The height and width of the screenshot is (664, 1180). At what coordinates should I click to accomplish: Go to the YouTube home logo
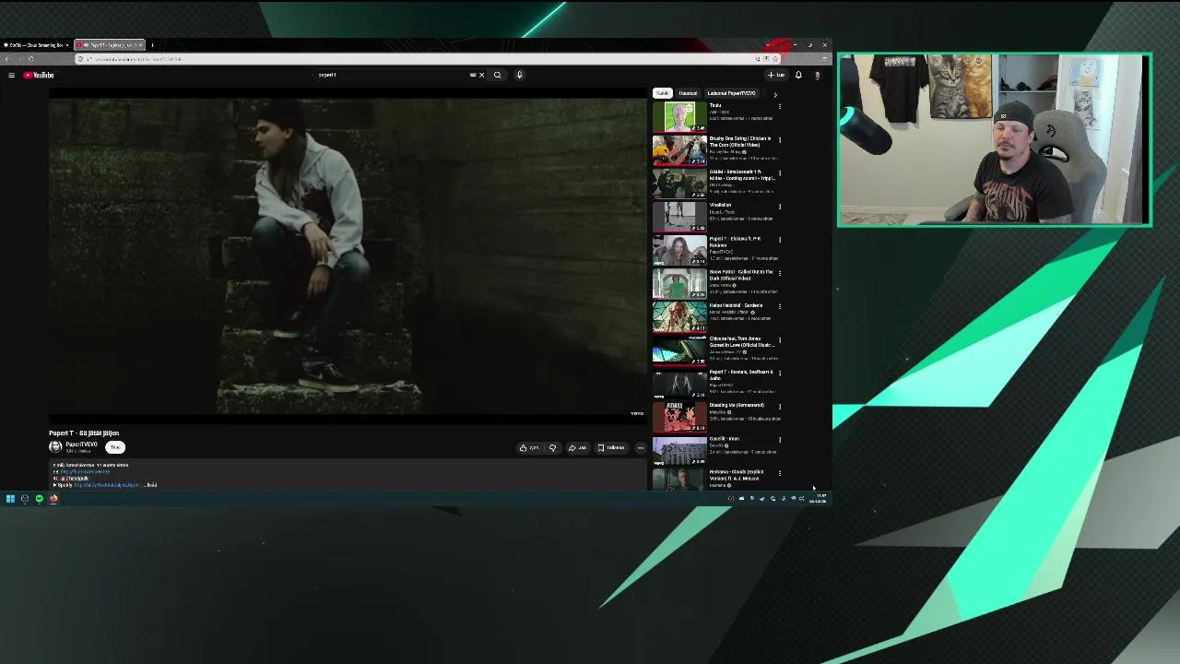39,75
